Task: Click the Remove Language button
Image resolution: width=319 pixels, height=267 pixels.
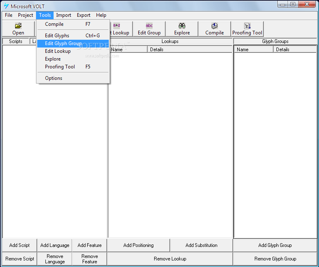Action: coord(55,259)
